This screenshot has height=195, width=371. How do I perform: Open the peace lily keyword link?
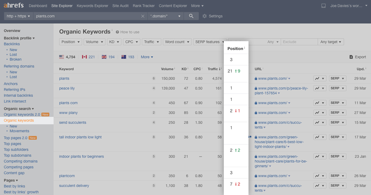(67, 88)
